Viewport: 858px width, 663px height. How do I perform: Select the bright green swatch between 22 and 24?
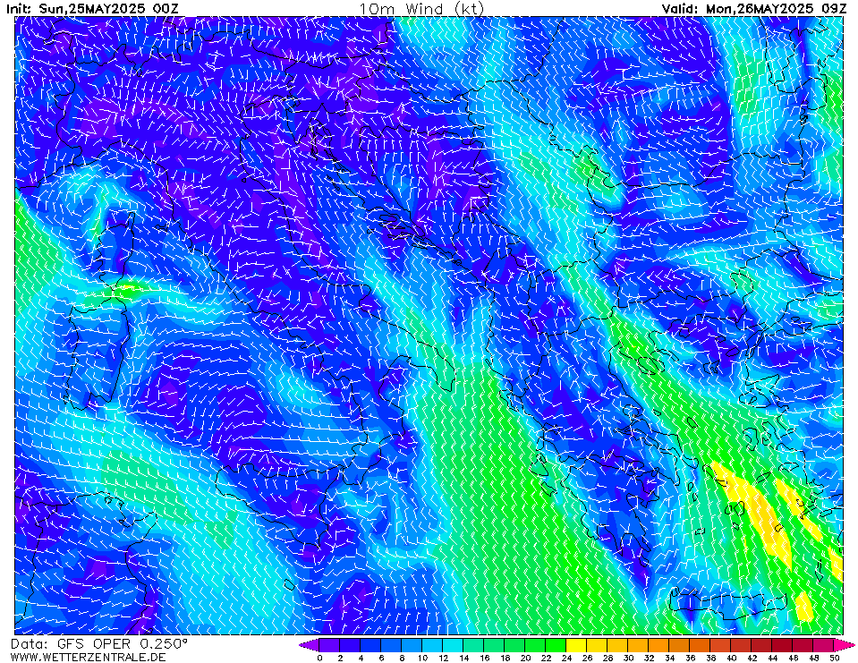click(x=556, y=645)
